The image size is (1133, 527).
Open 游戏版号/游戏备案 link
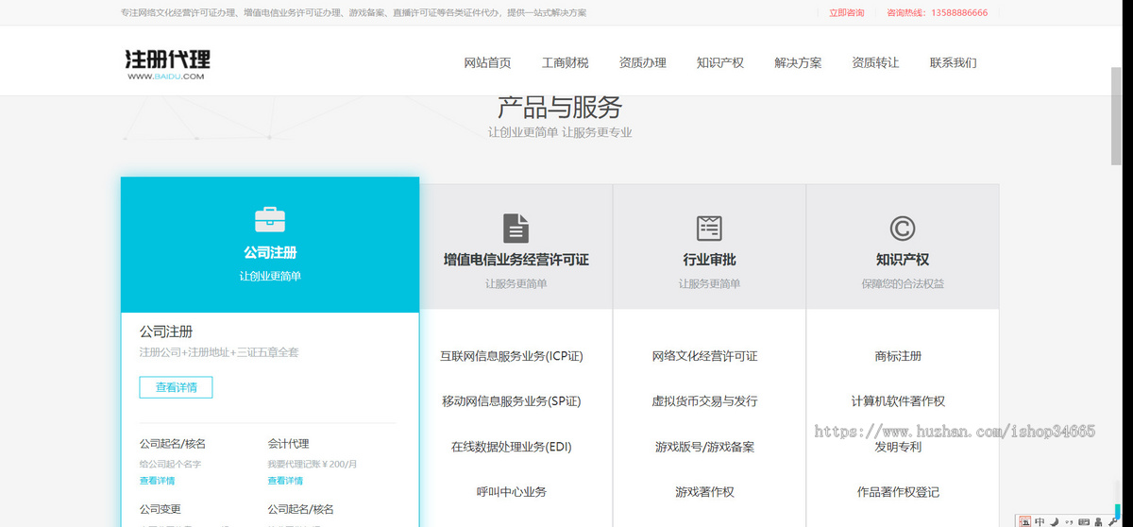pyautogui.click(x=704, y=447)
